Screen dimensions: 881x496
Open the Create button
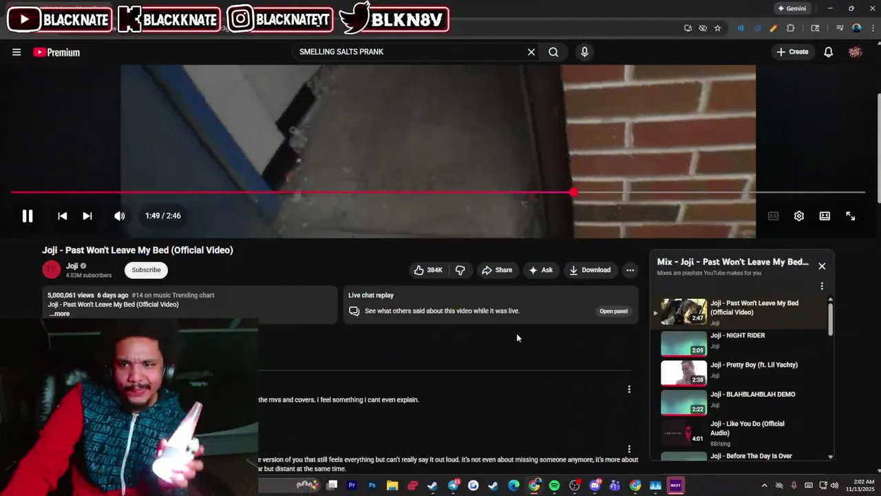pyautogui.click(x=792, y=52)
